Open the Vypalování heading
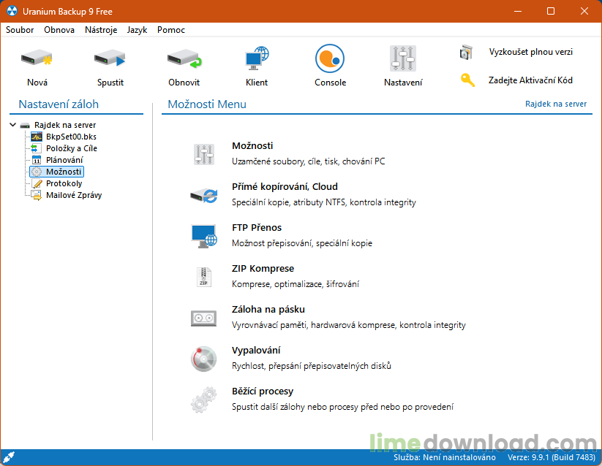The width and height of the screenshot is (602, 466). click(x=256, y=351)
